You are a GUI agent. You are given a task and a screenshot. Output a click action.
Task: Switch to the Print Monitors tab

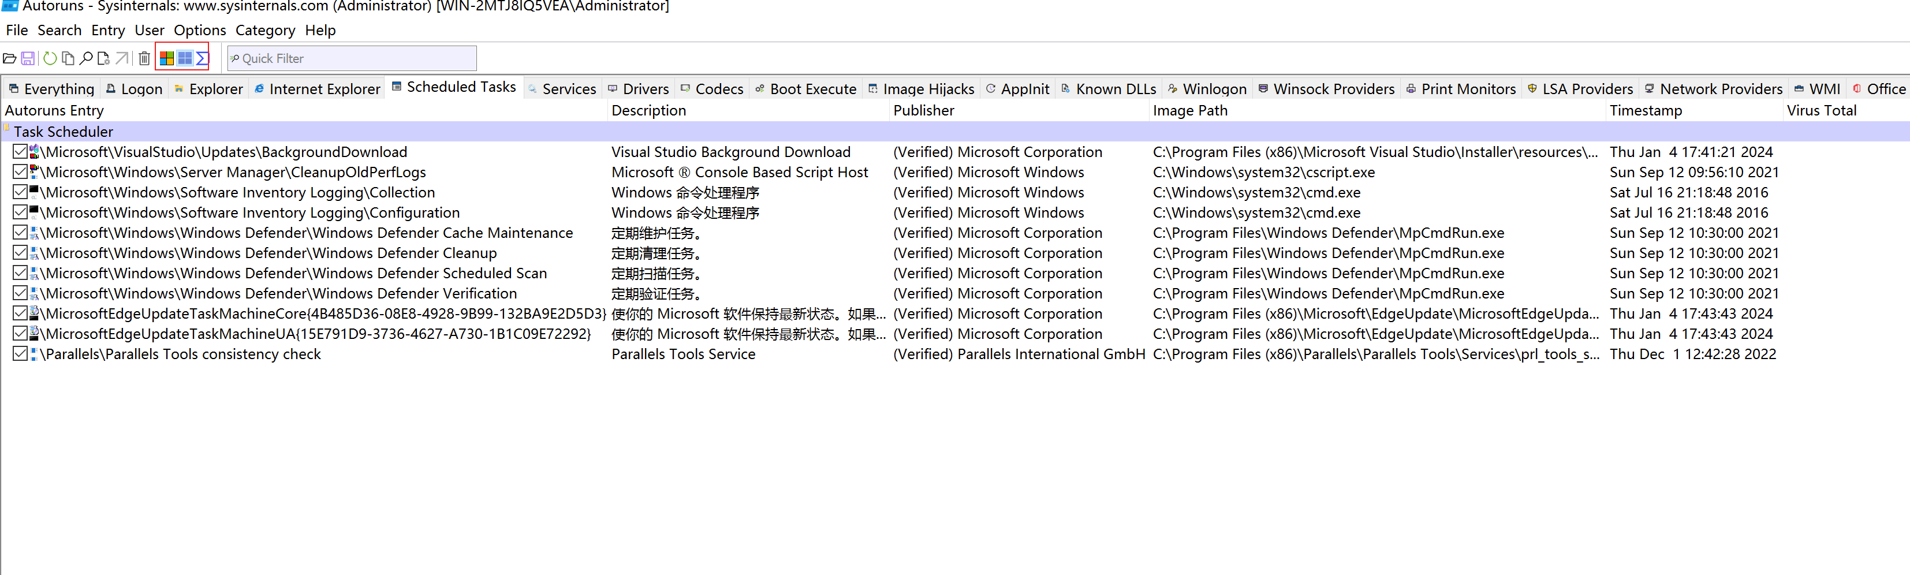click(x=1461, y=89)
